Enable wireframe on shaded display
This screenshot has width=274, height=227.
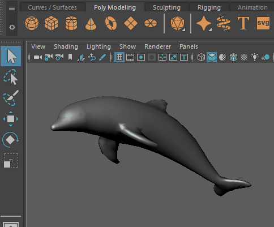coord(233,57)
